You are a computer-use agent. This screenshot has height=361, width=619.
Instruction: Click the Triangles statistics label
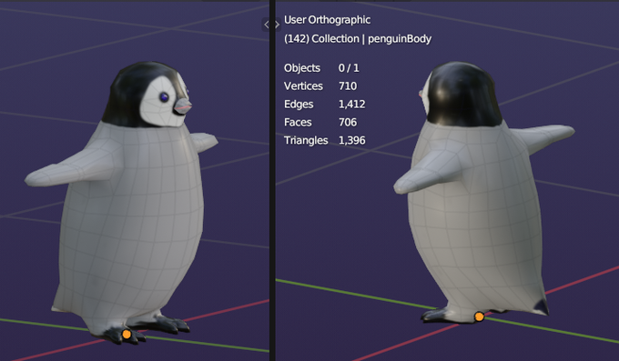(x=306, y=140)
